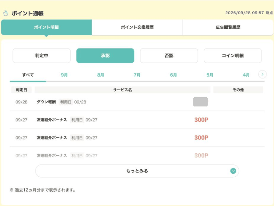The height and width of the screenshot is (206, 274).
Task: Select the 否認 filter button
Action: (x=169, y=56)
